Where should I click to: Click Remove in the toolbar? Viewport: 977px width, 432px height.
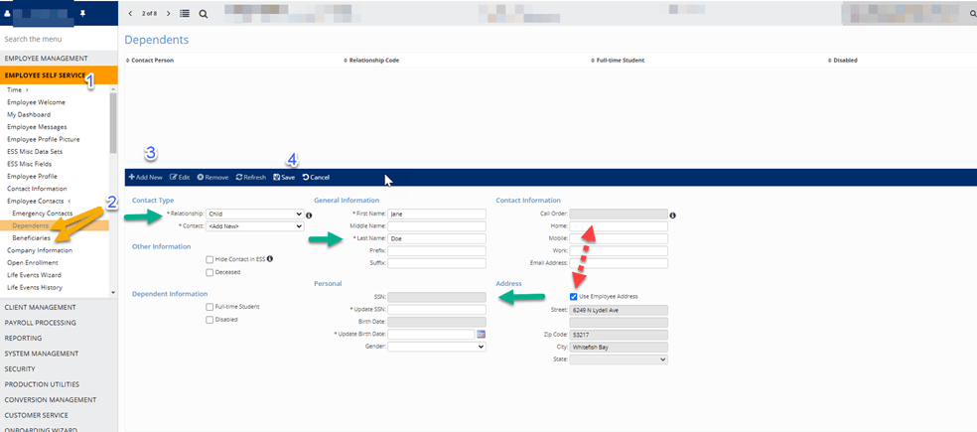(x=212, y=178)
